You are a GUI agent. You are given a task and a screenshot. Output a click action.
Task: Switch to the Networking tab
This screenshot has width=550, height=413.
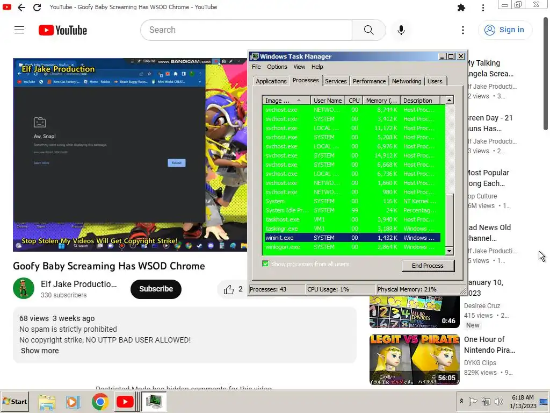coord(407,81)
